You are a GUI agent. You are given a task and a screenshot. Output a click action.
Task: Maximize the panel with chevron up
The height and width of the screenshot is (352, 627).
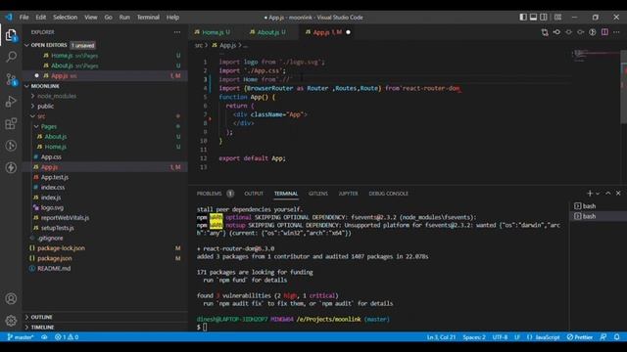607,194
